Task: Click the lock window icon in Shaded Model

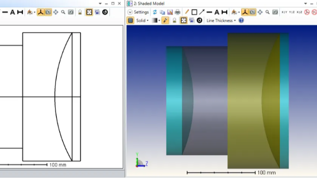Action: 174,20
